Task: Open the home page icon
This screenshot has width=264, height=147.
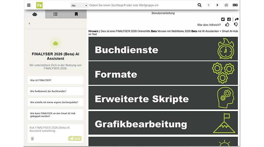Action: (226, 5)
